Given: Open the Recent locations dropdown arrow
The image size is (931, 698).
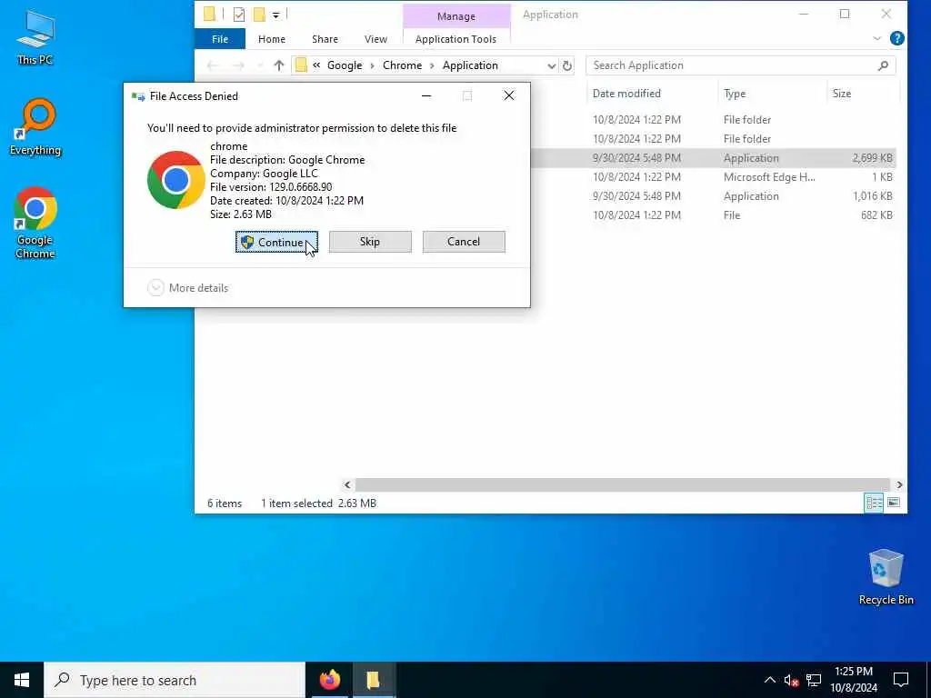Looking at the screenshot, I should point(259,65).
